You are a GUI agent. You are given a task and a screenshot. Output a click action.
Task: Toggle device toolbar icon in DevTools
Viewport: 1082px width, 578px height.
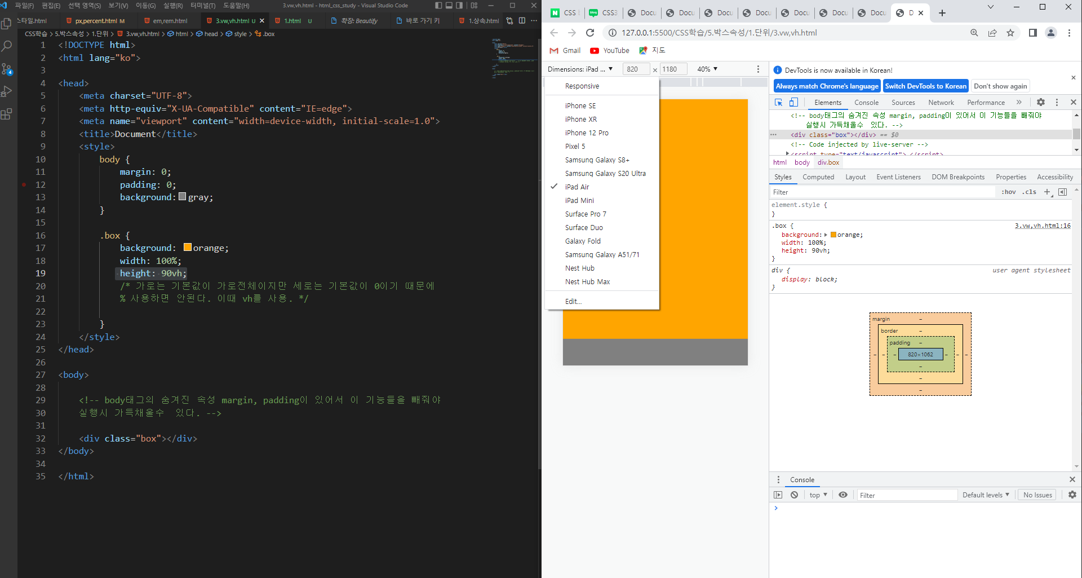pos(793,102)
